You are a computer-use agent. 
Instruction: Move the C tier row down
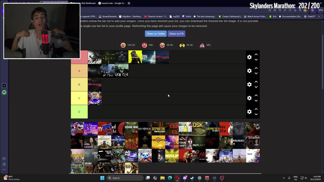click(x=256, y=101)
